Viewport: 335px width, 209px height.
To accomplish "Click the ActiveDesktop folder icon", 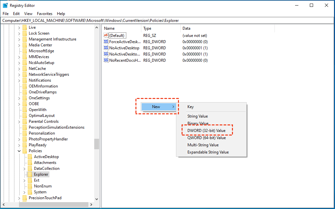I will [30, 156].
